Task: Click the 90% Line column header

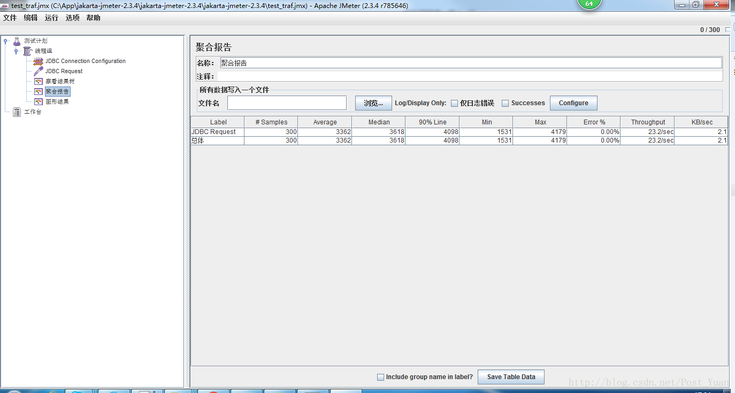Action: (x=432, y=122)
